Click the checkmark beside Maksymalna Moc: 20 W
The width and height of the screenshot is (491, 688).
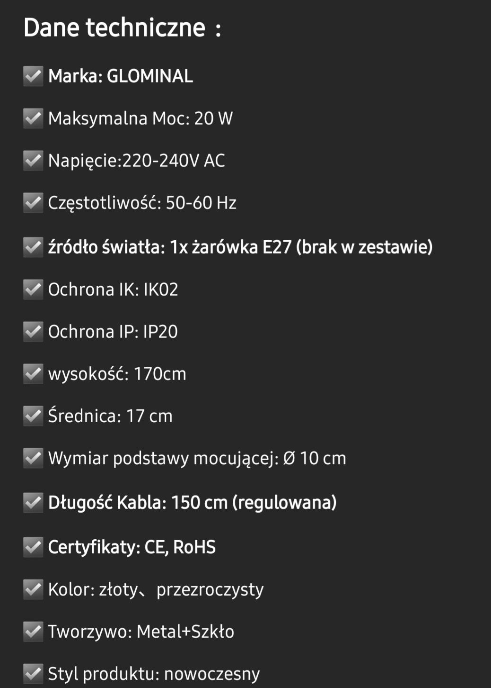coord(33,118)
